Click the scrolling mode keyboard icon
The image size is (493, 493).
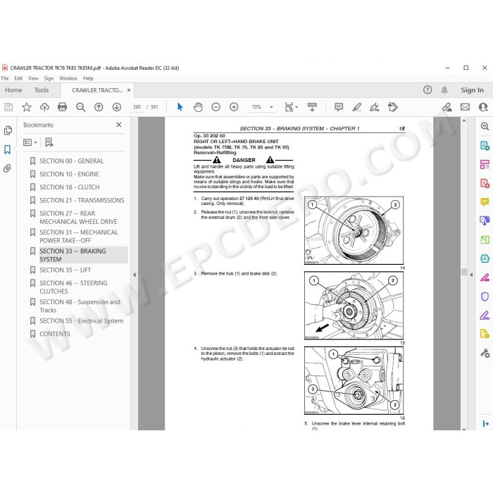312,107
